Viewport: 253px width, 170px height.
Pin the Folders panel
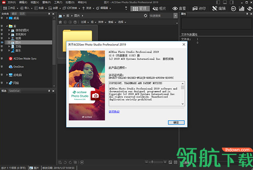(x=49, y=14)
